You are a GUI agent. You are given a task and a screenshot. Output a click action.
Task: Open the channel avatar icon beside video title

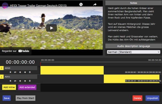[x=5, y=5]
